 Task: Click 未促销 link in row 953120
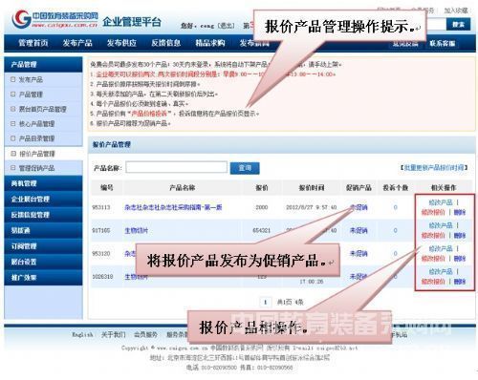click(358, 254)
